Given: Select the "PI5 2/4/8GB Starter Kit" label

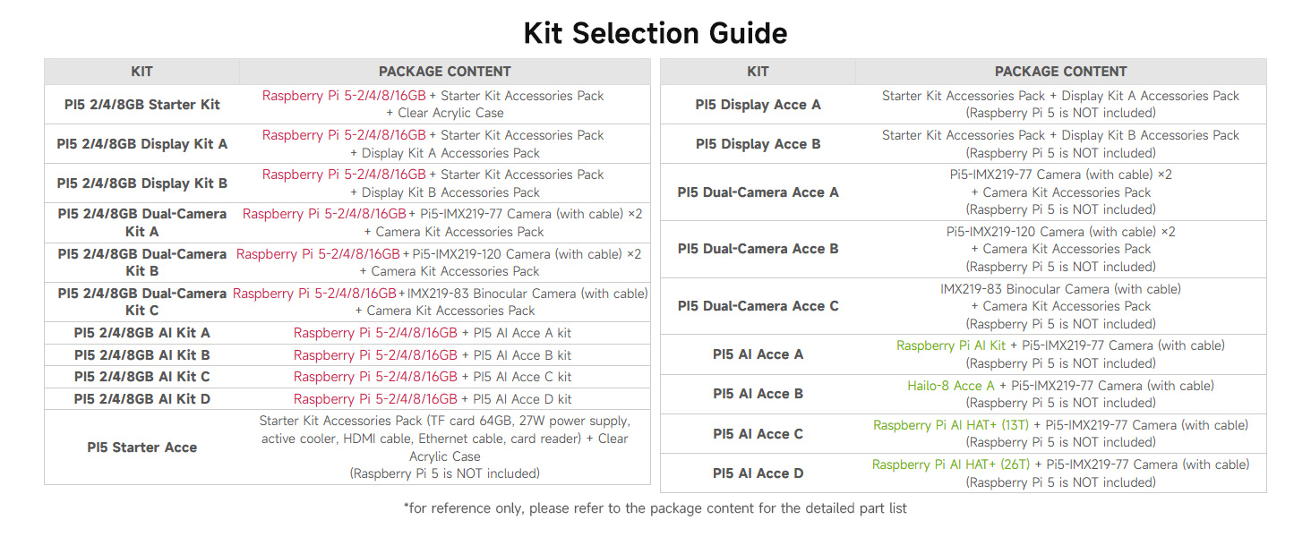Looking at the screenshot, I should (141, 105).
